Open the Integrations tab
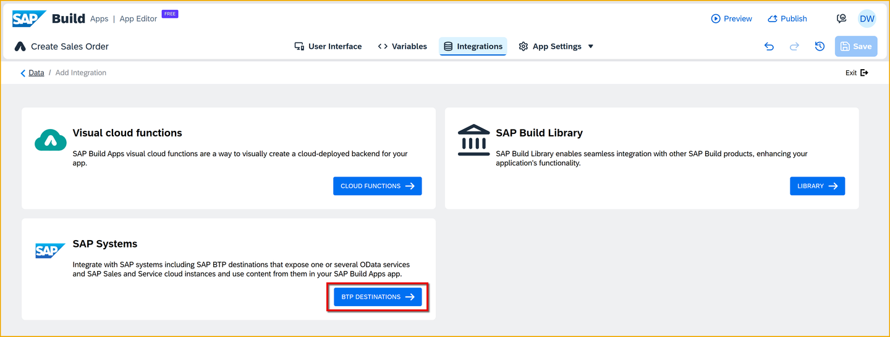This screenshot has width=890, height=337. (x=473, y=46)
